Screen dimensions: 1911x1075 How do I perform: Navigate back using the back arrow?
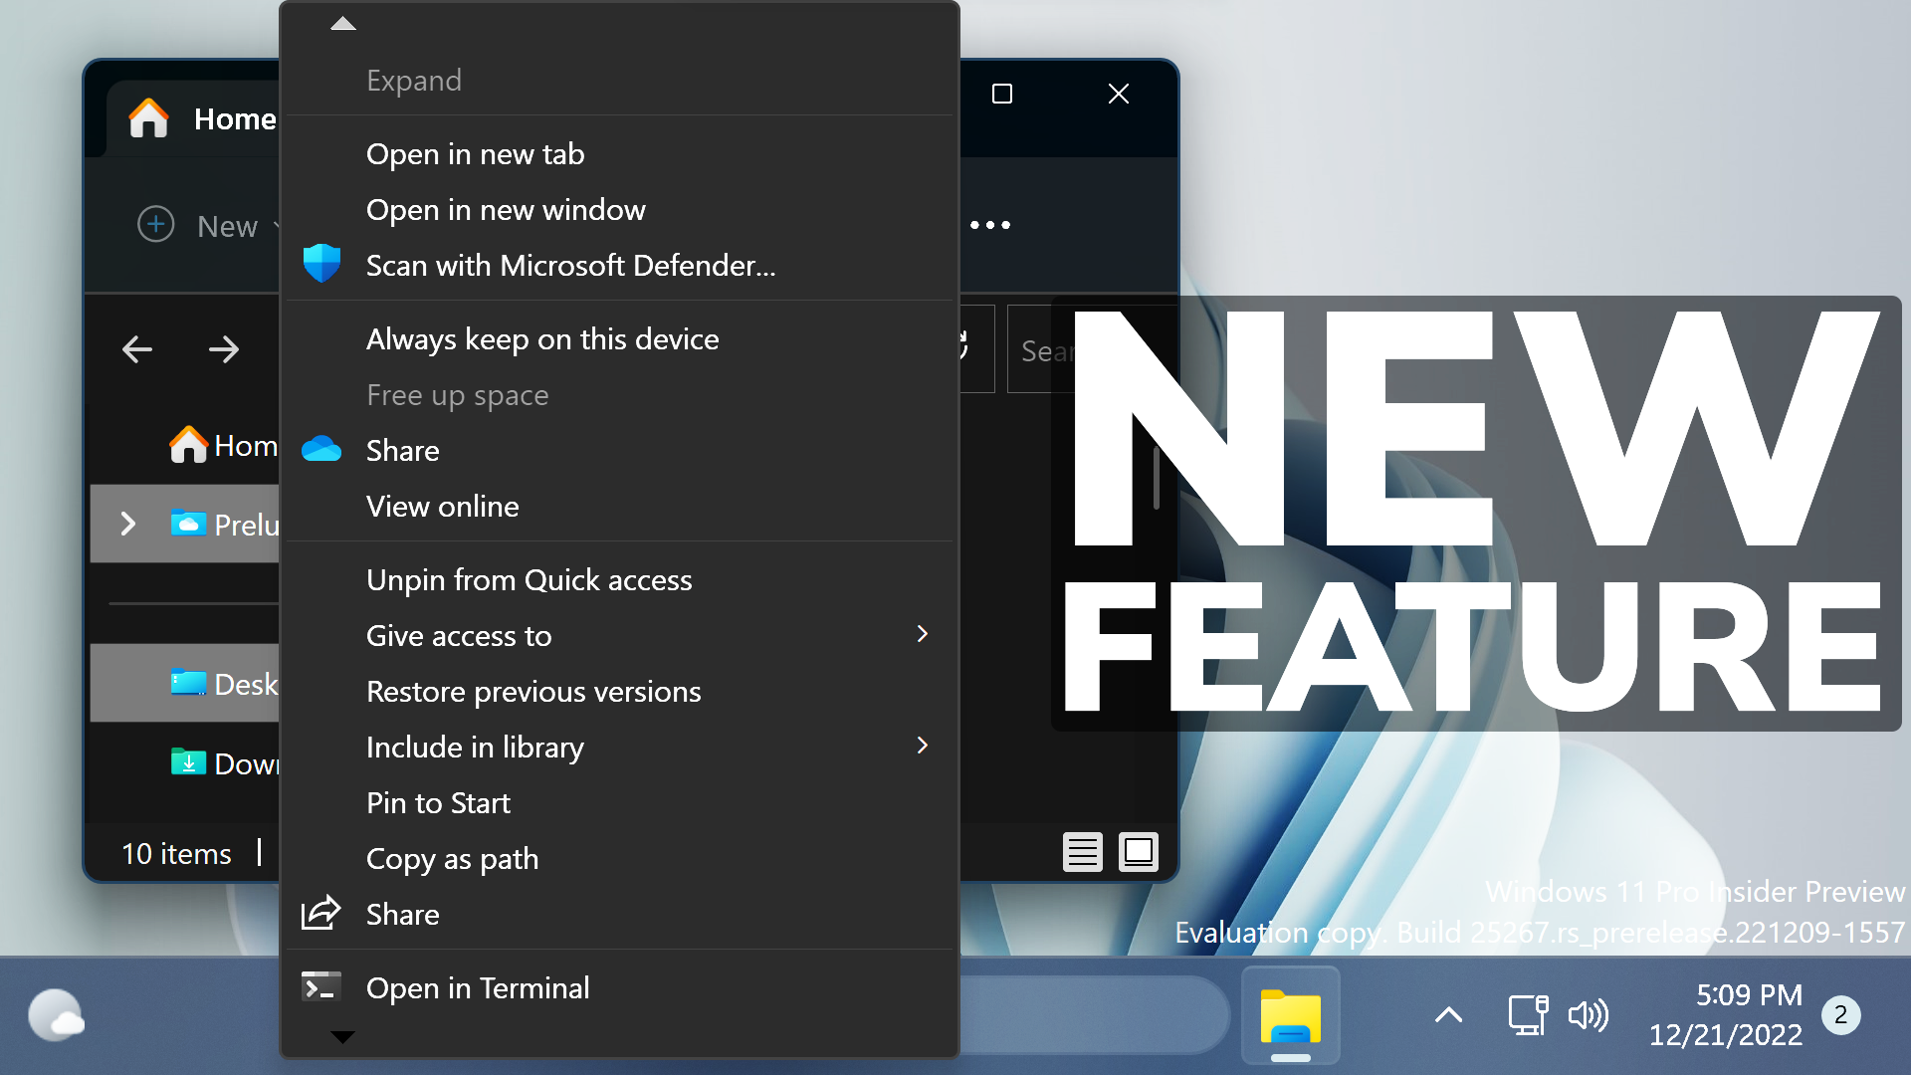click(x=137, y=349)
